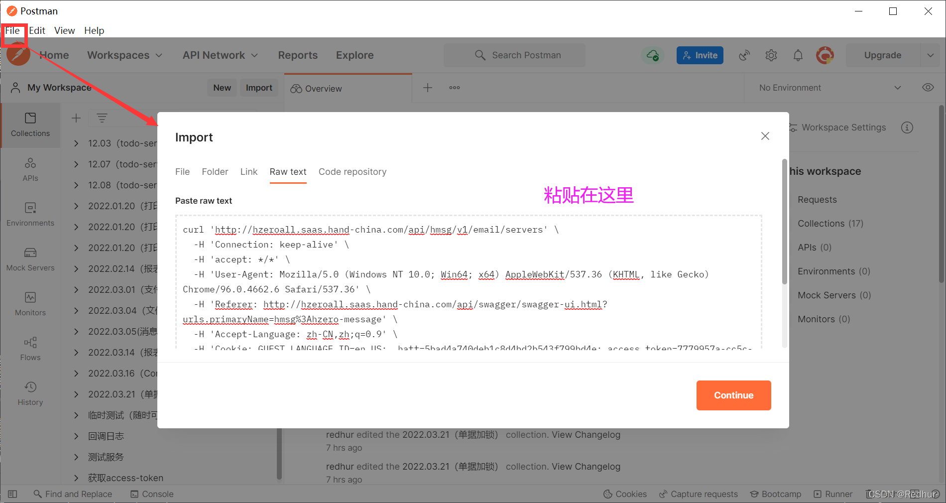Image resolution: width=946 pixels, height=503 pixels.
Task: Switch to the Folder import tab
Action: point(215,172)
